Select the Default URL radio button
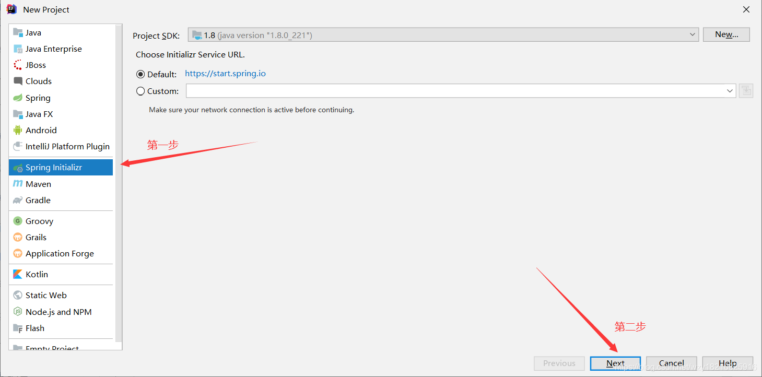 pyautogui.click(x=140, y=74)
